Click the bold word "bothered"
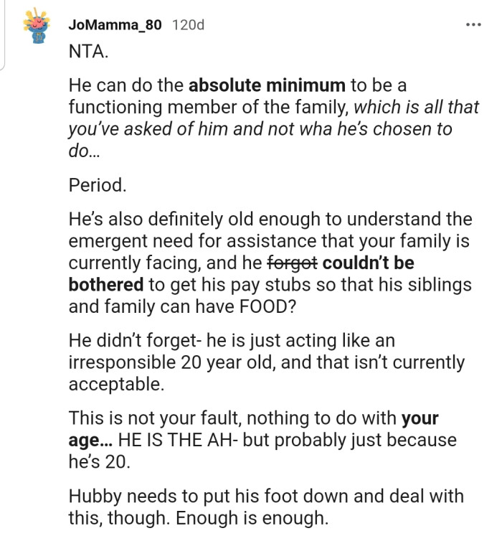The height and width of the screenshot is (536, 502). point(106,283)
